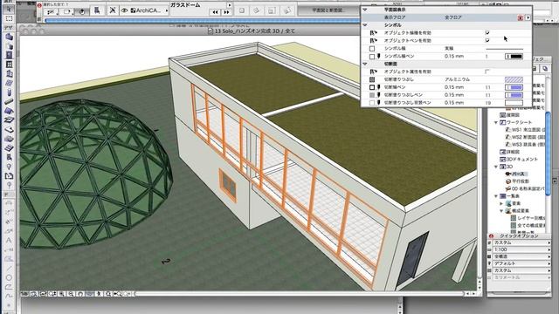The image size is (559, 314).
Task: Select the Marquee tool in toolbox
Action: [9, 18]
